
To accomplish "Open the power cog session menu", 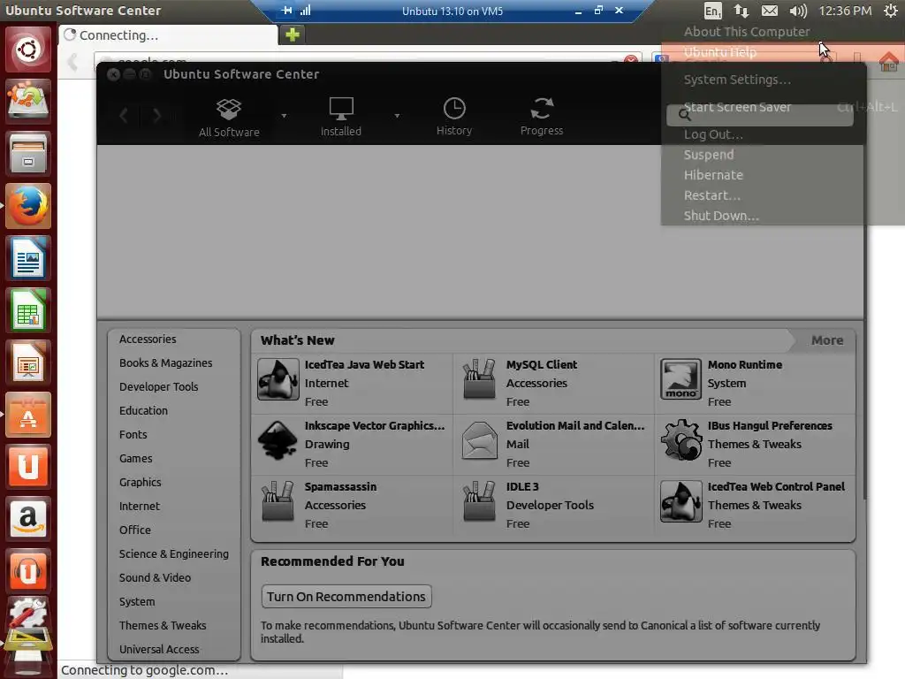I will click(x=891, y=11).
